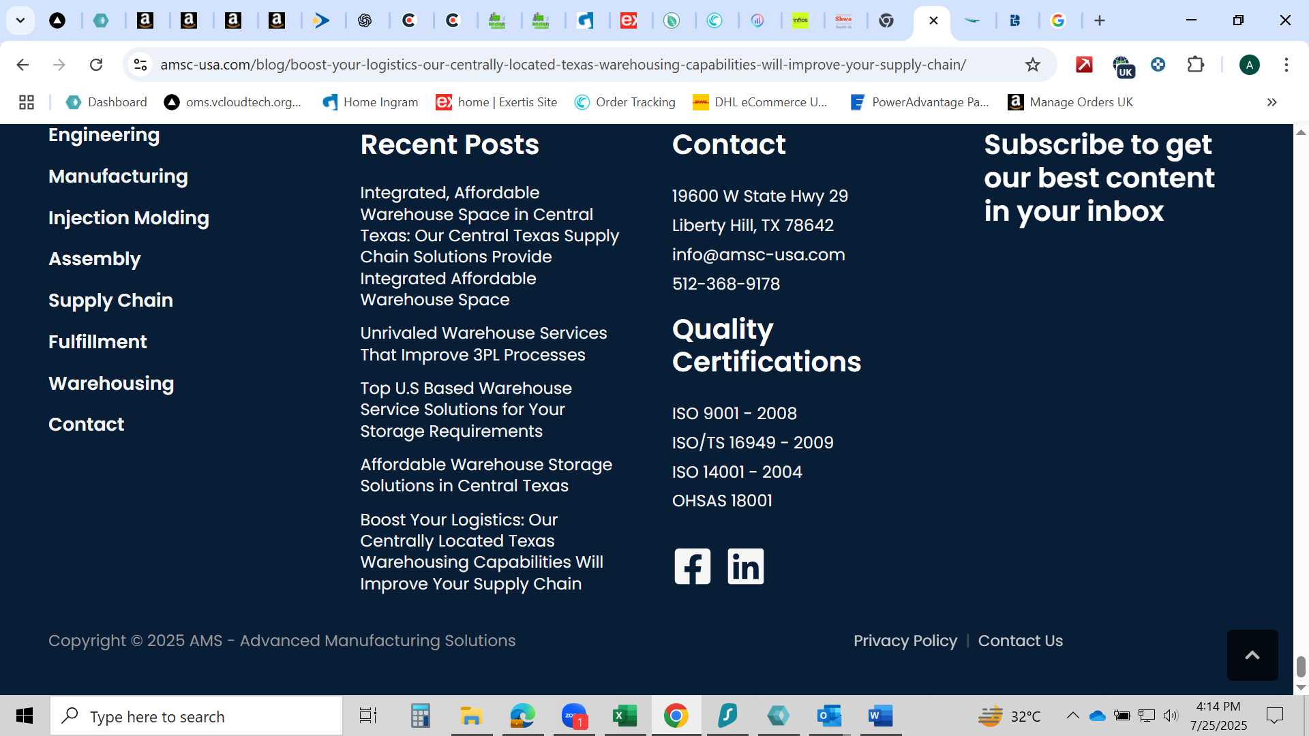The image size is (1309, 736).
Task: Open Outlook from the taskbar
Action: click(829, 716)
